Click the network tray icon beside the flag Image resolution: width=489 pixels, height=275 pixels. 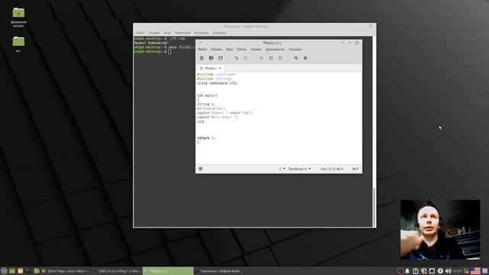(466, 271)
